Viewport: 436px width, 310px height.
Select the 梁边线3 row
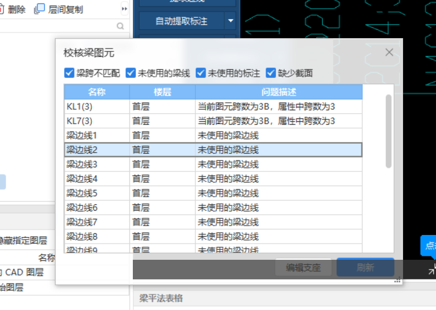click(x=213, y=165)
